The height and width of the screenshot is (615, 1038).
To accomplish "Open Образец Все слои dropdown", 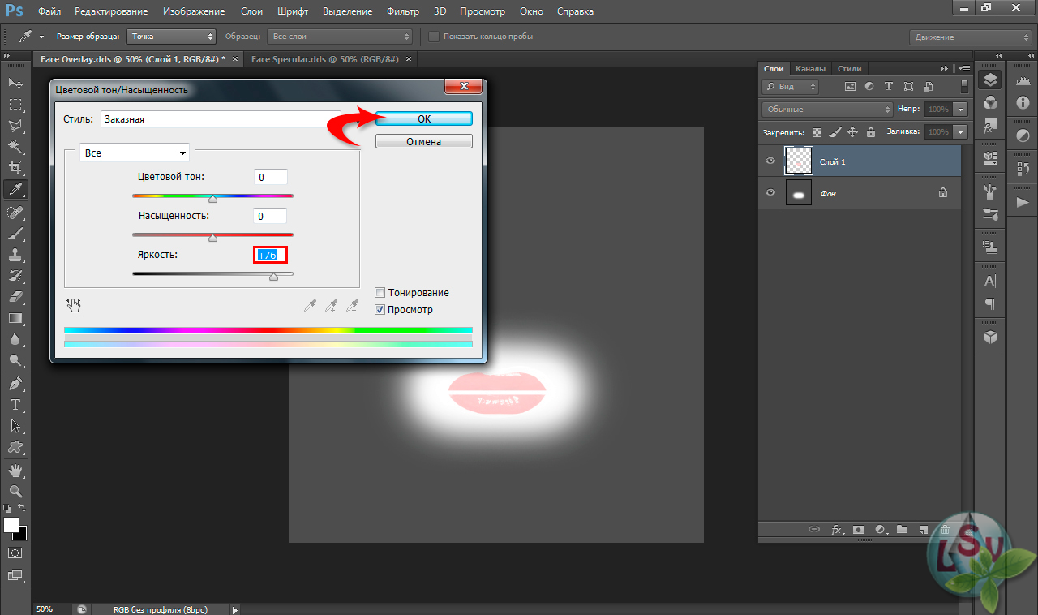I will [340, 37].
